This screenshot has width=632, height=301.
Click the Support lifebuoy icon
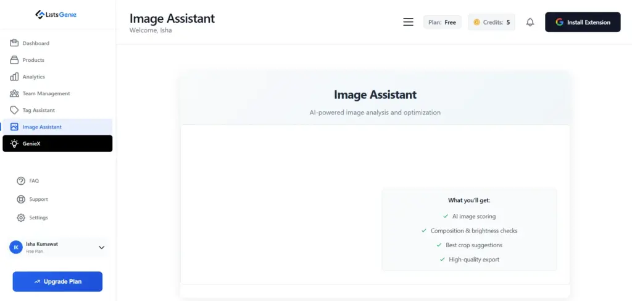click(x=21, y=199)
